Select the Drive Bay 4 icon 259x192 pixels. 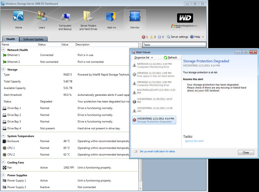[5, 128]
